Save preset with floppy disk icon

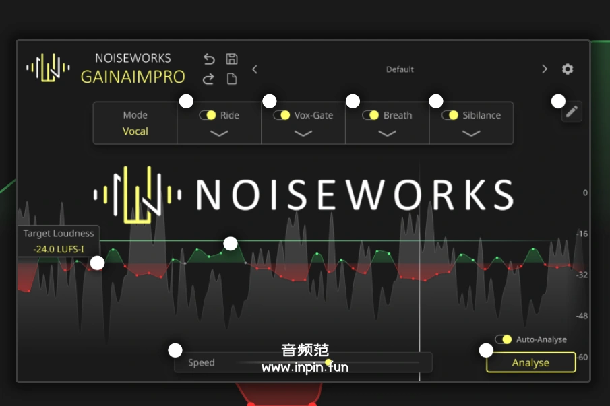(x=232, y=59)
